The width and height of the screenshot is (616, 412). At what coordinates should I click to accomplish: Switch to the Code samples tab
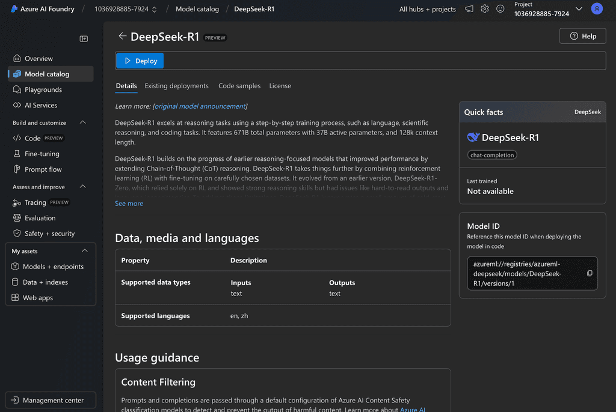tap(239, 85)
